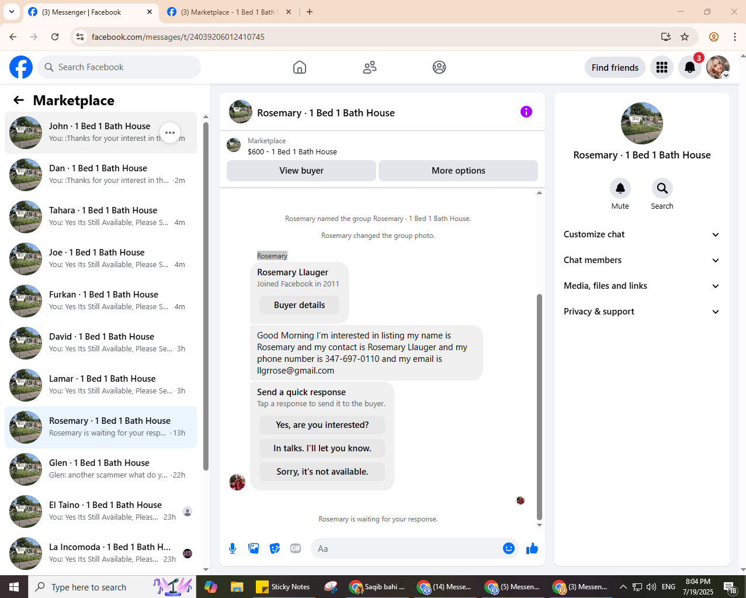Open the Groups icon in top navigation

[x=439, y=67]
